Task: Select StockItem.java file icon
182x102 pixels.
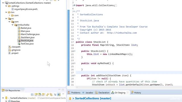Action: pyautogui.click(x=19, y=37)
